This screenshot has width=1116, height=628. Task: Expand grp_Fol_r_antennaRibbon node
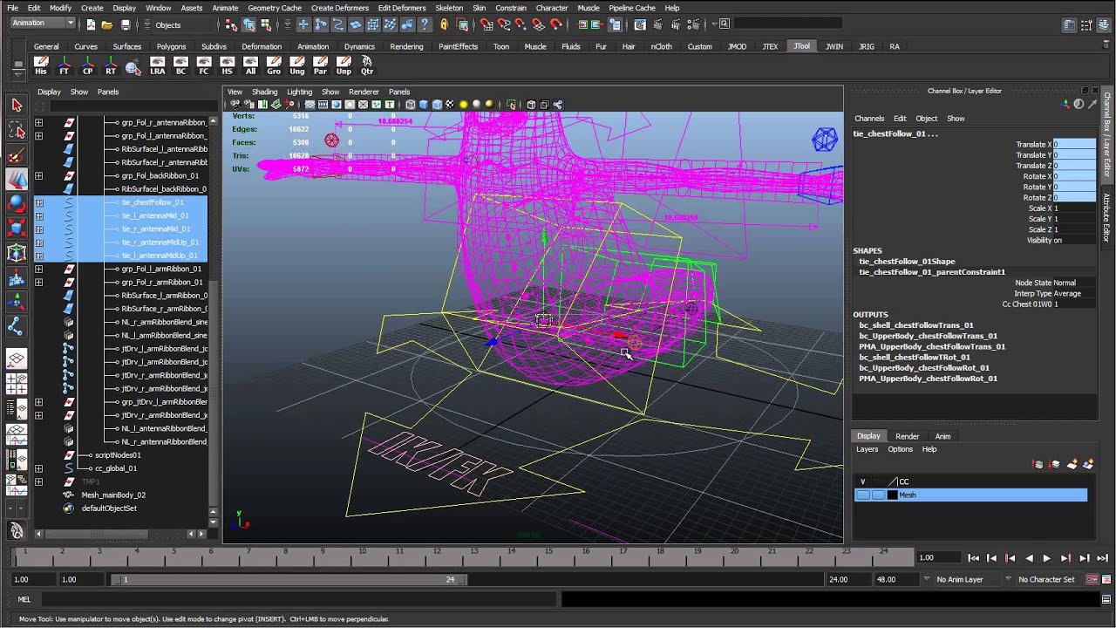point(38,123)
